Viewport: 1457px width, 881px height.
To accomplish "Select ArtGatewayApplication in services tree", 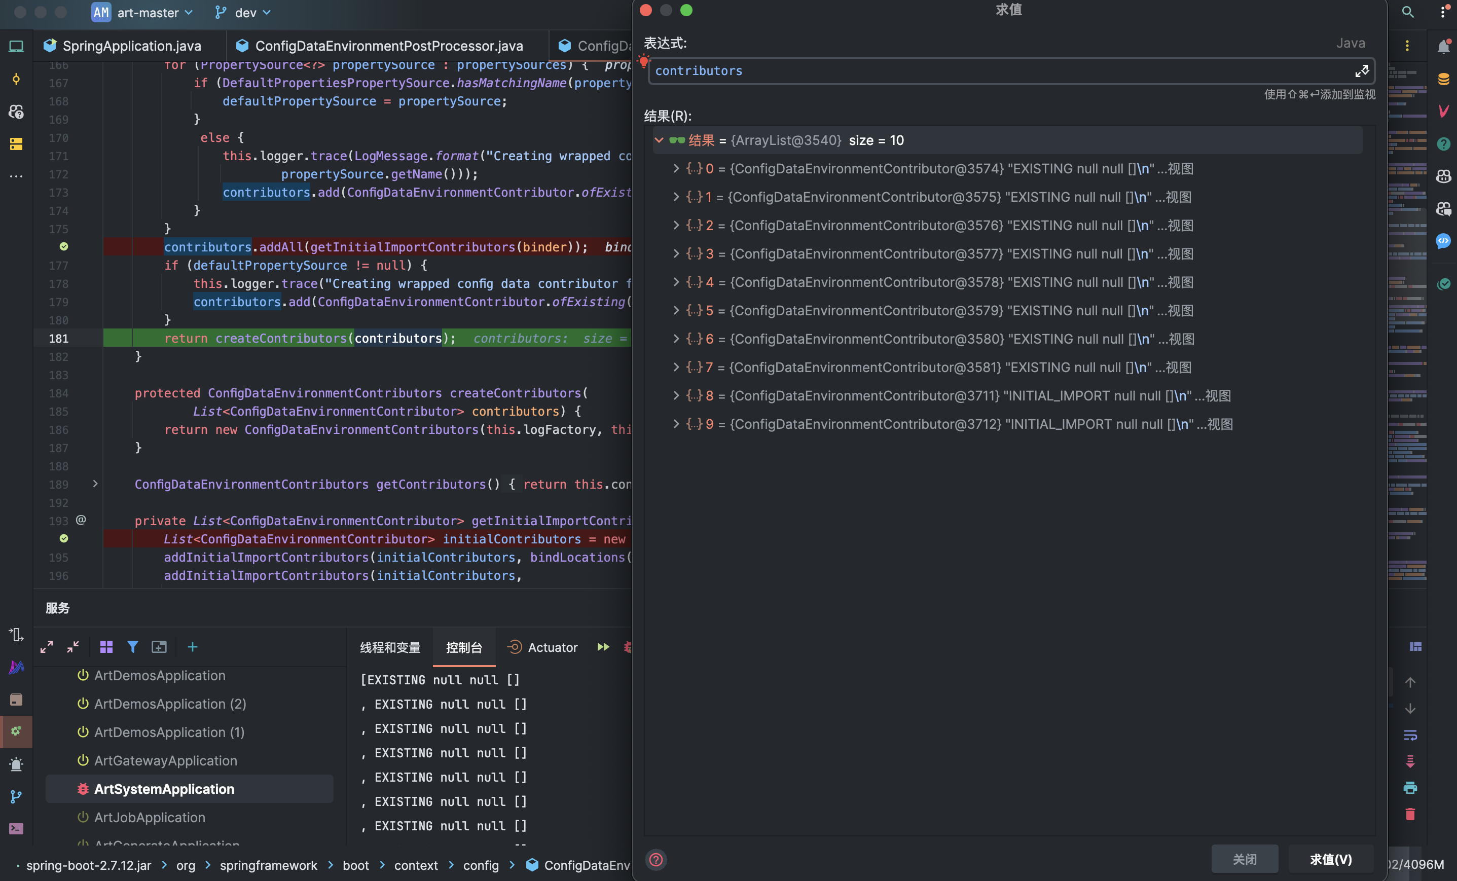I will click(x=166, y=760).
